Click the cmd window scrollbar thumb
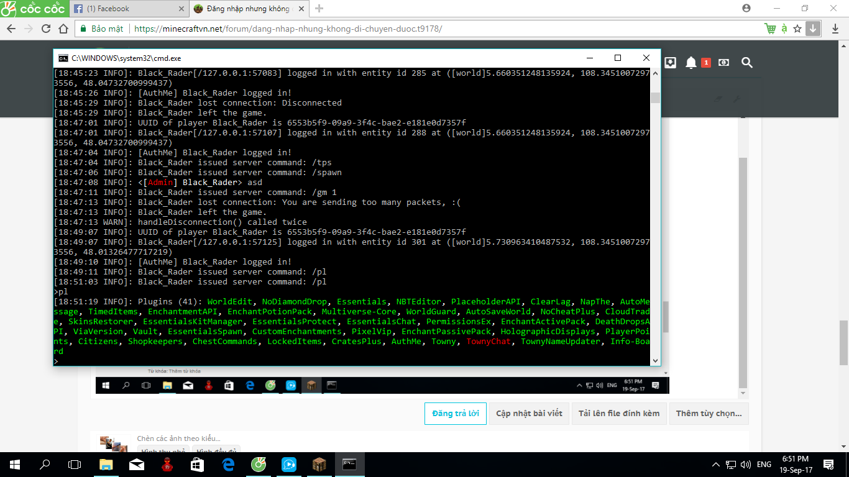The image size is (849, 477). click(x=655, y=98)
